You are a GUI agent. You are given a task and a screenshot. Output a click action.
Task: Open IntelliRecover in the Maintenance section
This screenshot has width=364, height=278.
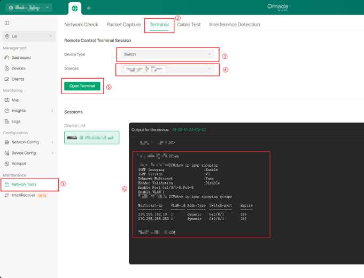pos(22,196)
